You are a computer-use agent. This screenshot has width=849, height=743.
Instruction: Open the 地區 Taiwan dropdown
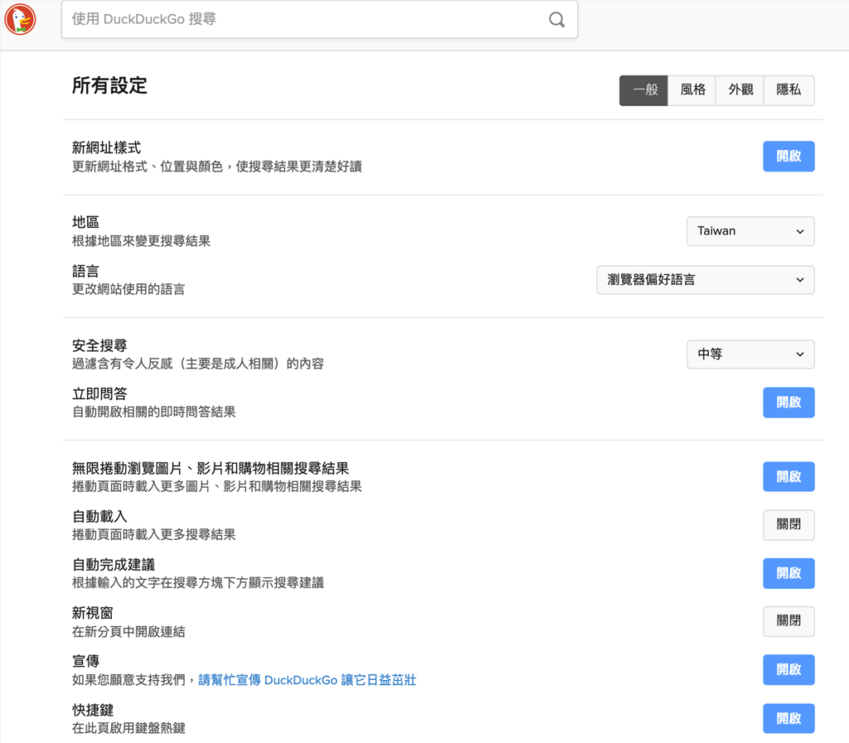[750, 231]
